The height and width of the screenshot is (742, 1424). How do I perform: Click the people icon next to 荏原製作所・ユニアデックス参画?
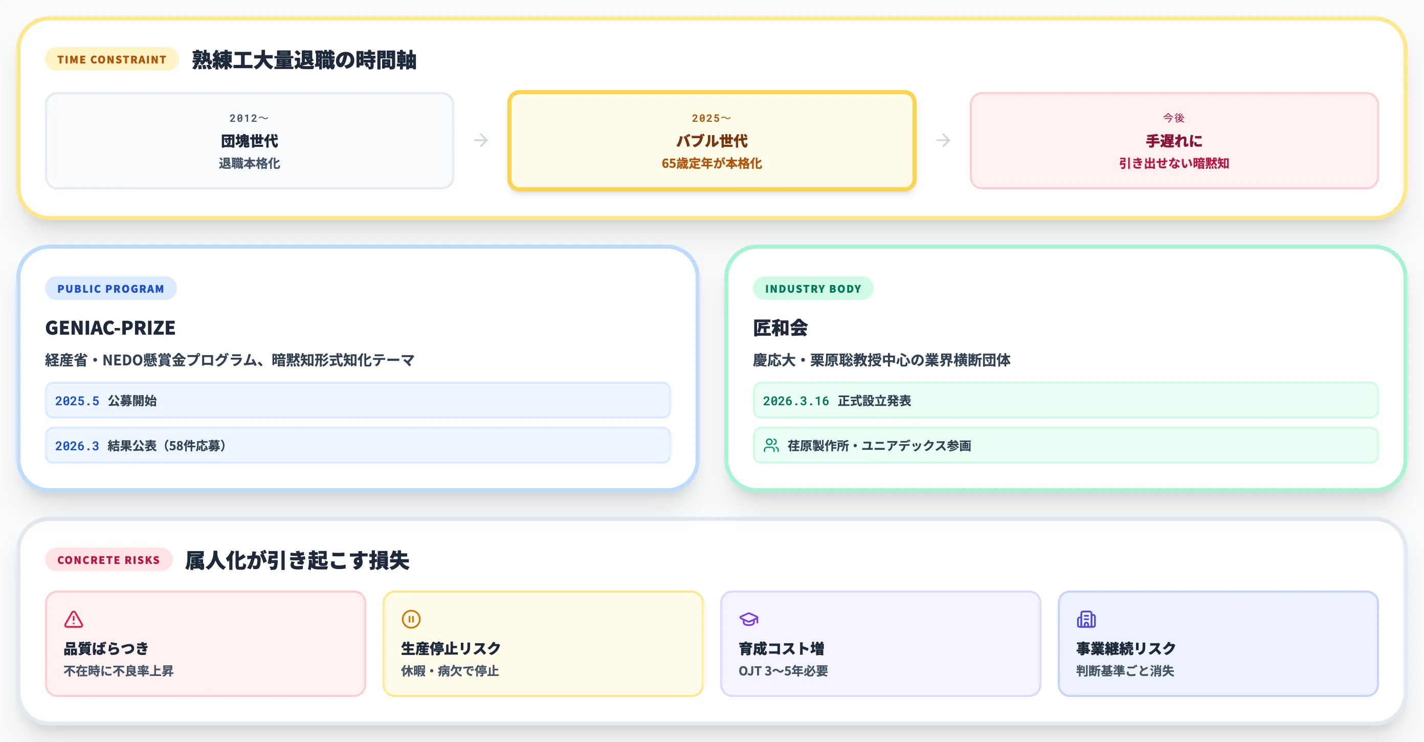coord(771,446)
